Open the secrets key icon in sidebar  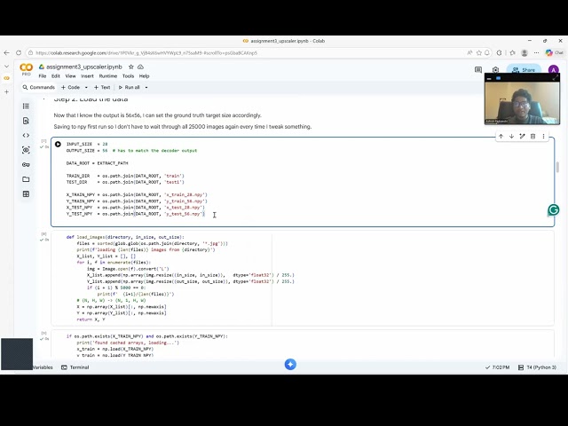tap(26, 165)
